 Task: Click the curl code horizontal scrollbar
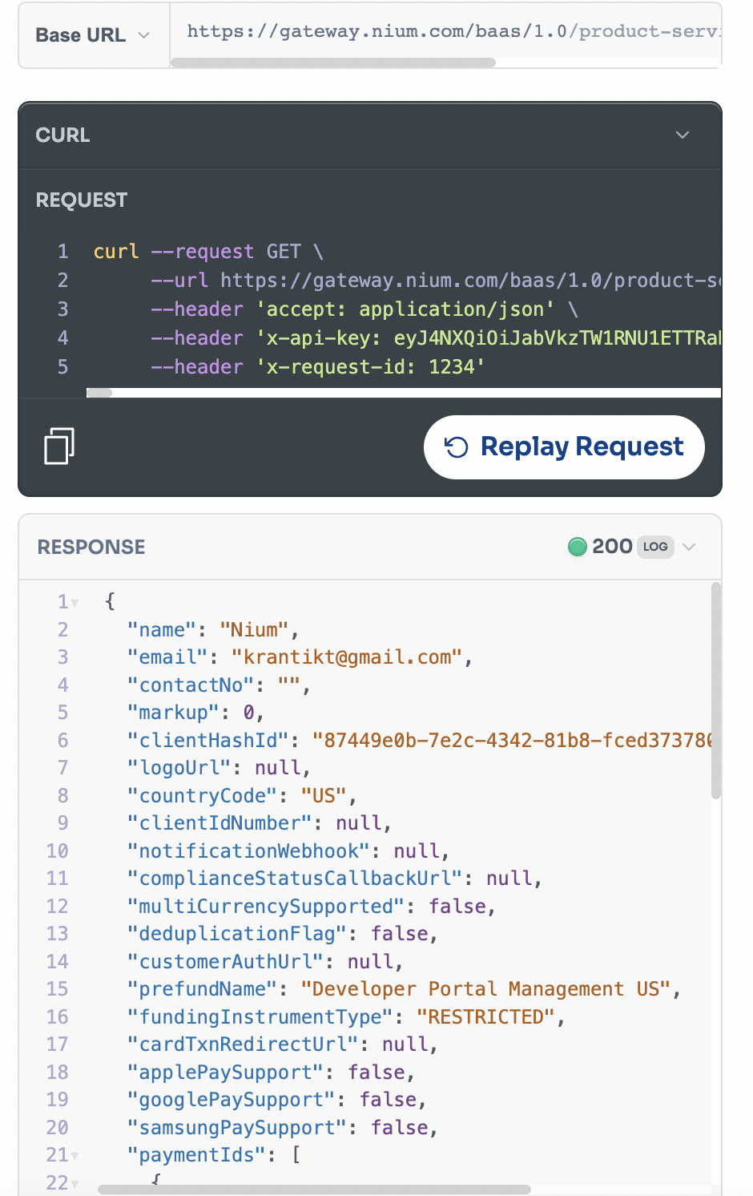coord(99,393)
